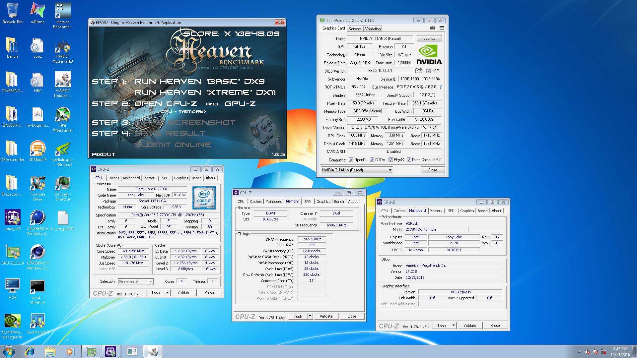Open the HRC desktop icon

click(37, 82)
